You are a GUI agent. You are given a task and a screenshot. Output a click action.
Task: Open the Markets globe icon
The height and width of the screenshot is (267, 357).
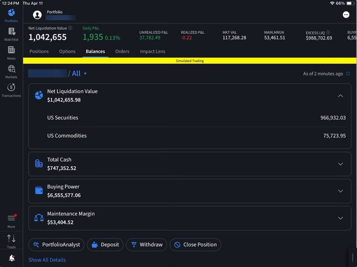(12, 69)
